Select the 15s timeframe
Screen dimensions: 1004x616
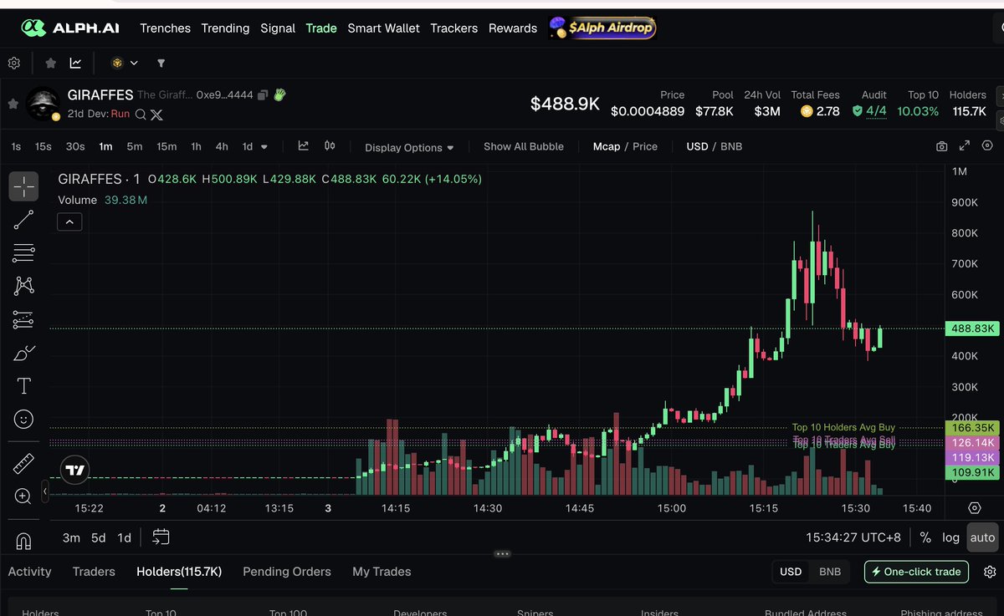43,146
